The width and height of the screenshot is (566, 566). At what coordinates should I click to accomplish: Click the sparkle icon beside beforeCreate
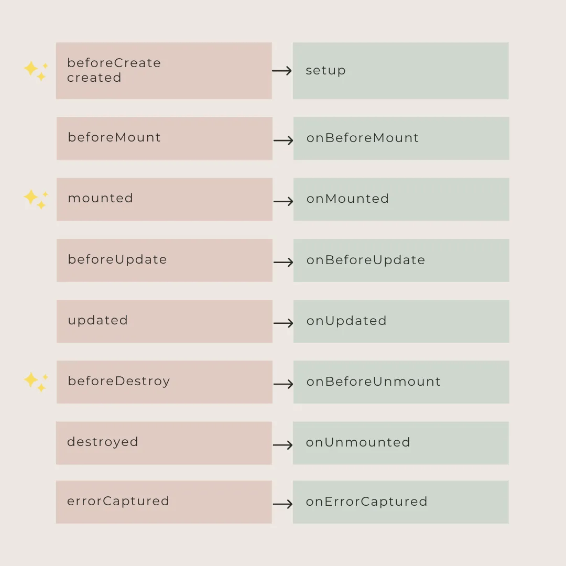tap(36, 70)
